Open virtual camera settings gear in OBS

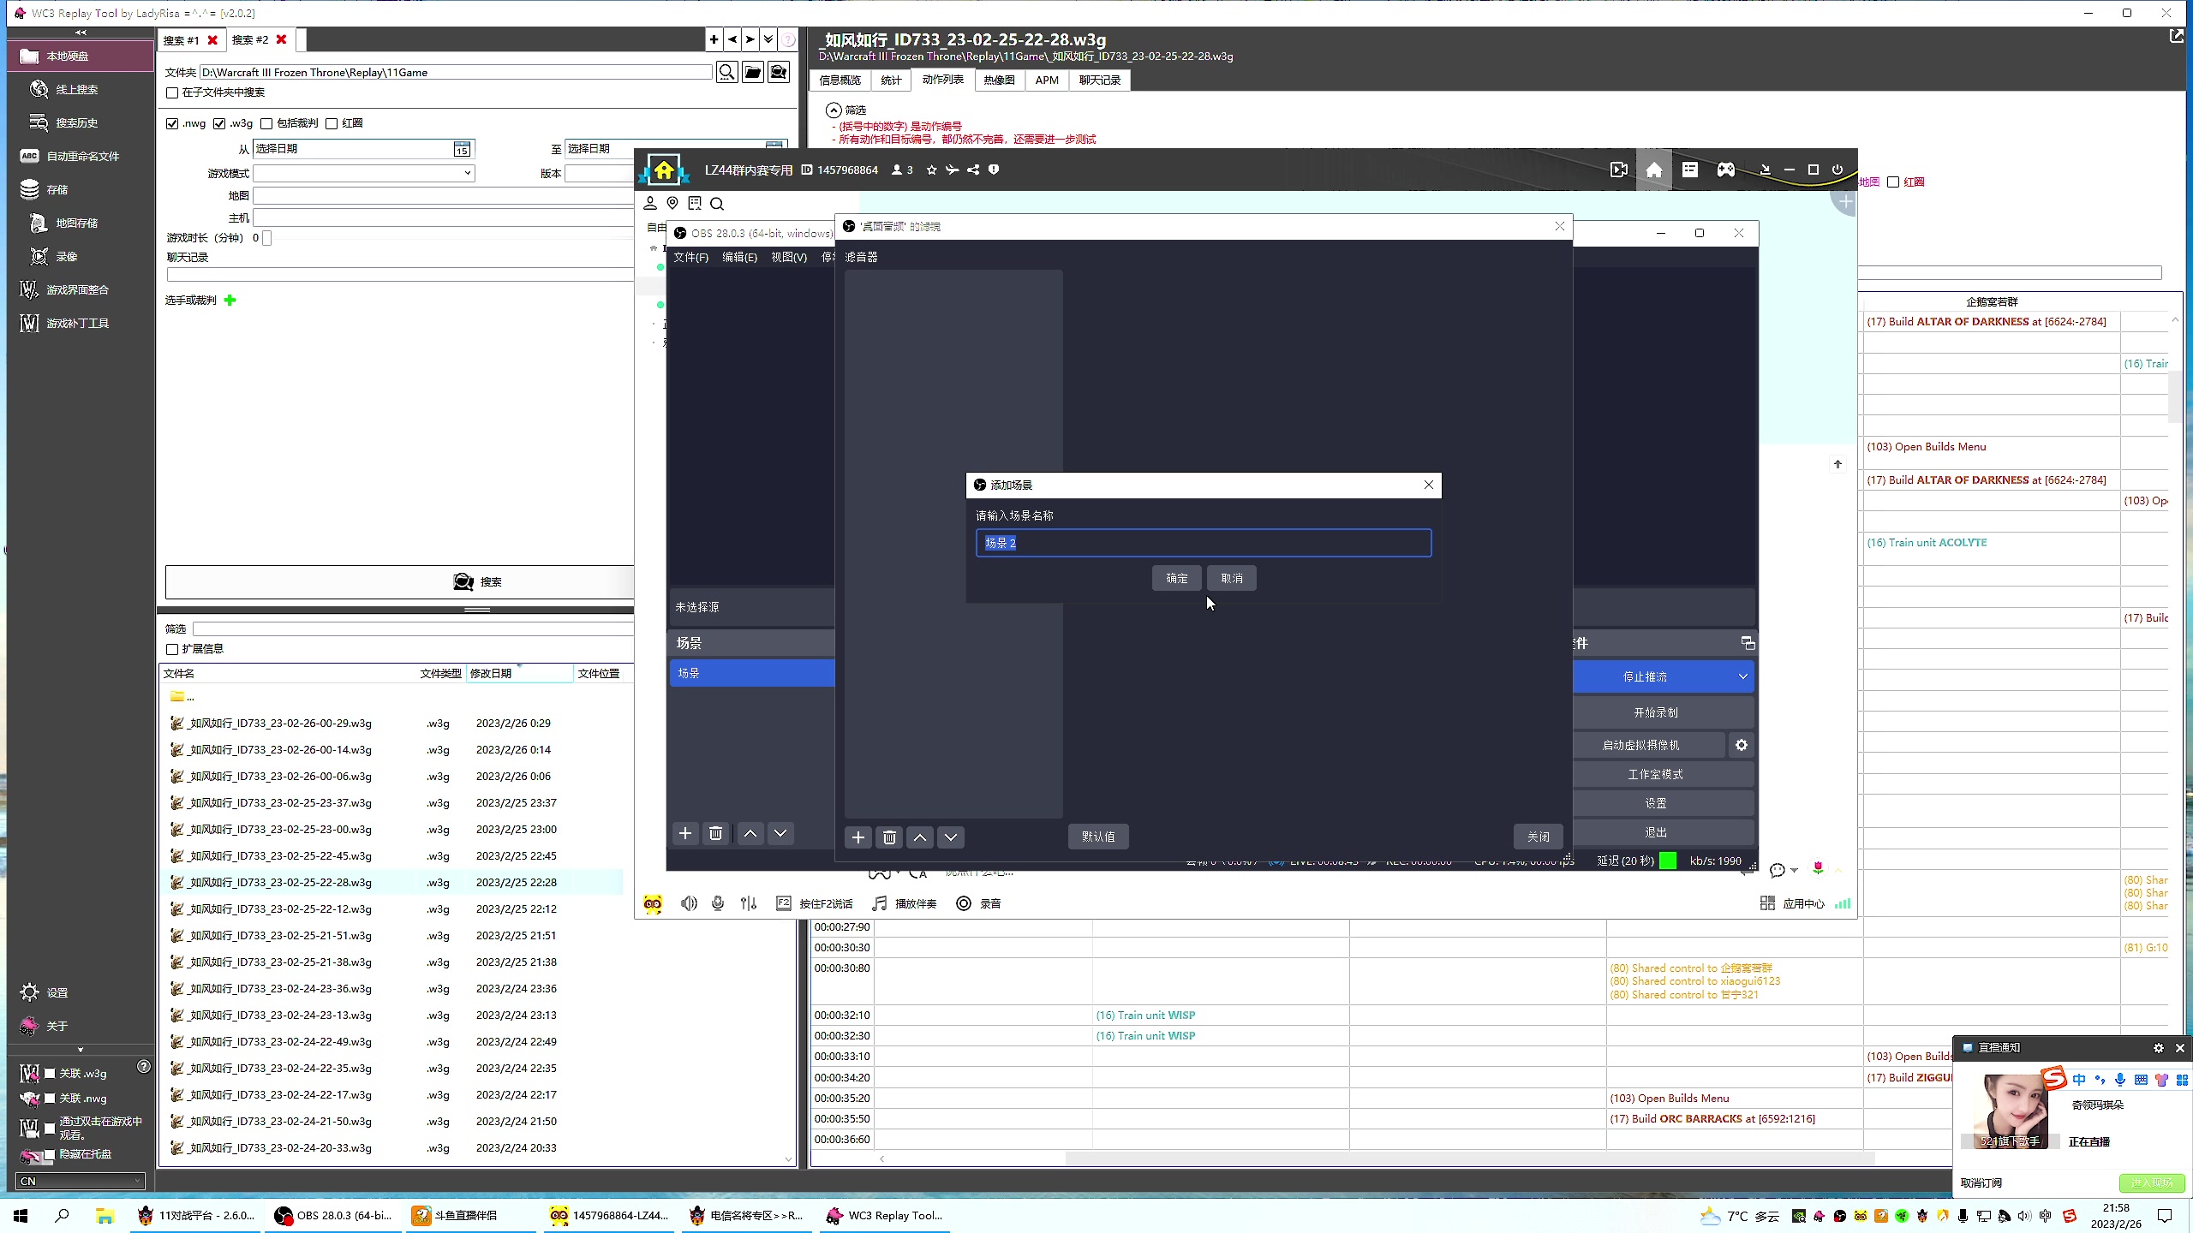(x=1742, y=745)
